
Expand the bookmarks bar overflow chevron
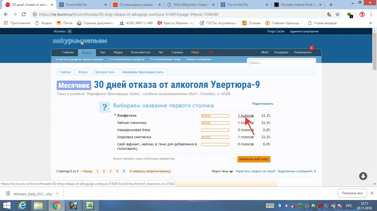tap(370, 23)
